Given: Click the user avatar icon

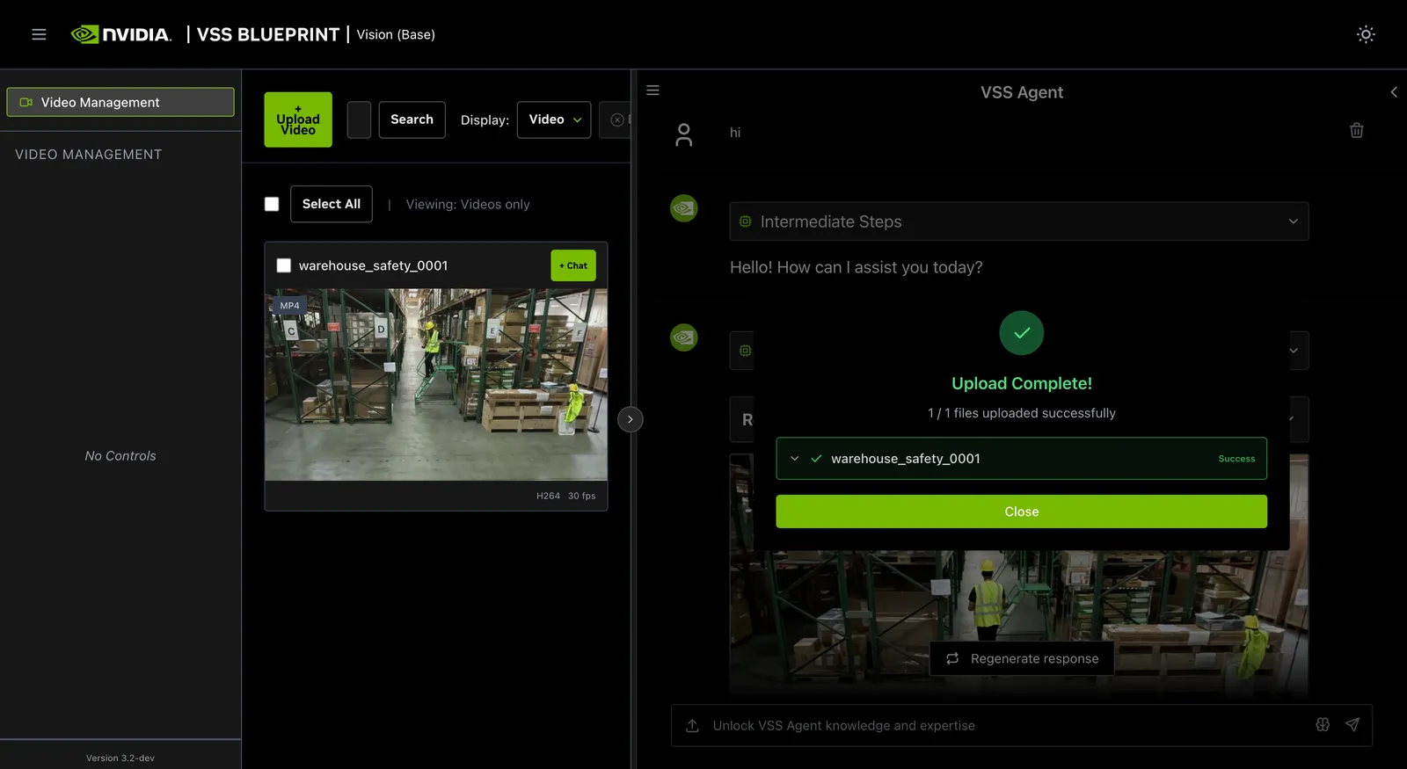Looking at the screenshot, I should point(684,134).
